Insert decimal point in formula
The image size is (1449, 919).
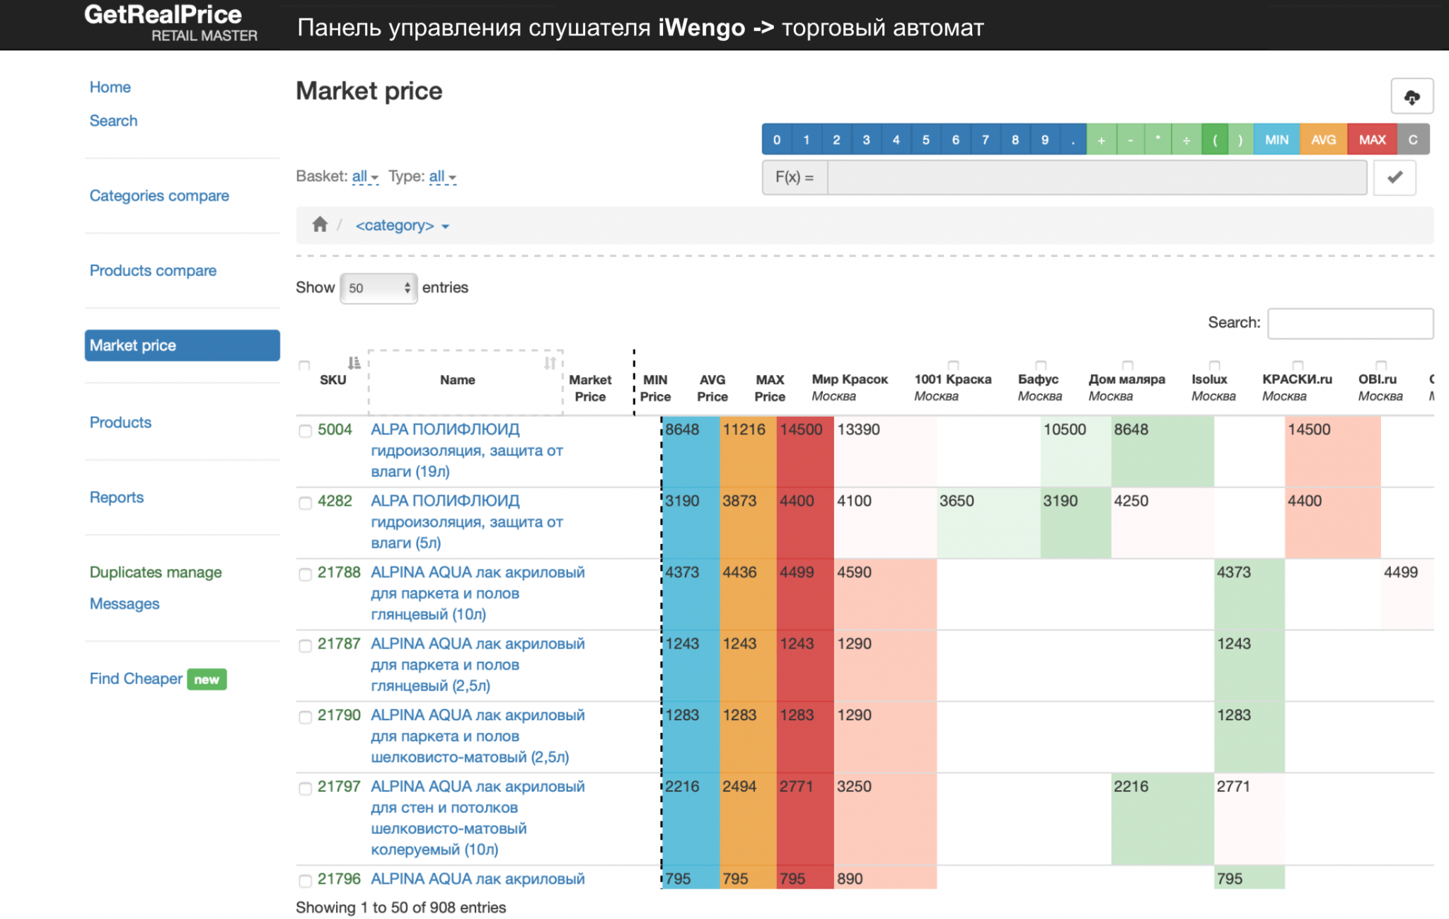(x=1073, y=139)
